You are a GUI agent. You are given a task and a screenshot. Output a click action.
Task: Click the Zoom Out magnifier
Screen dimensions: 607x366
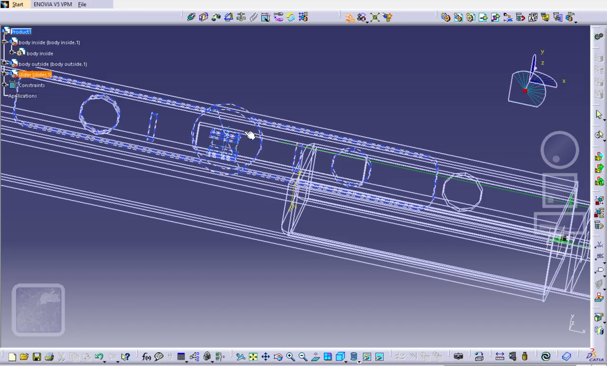point(302,357)
